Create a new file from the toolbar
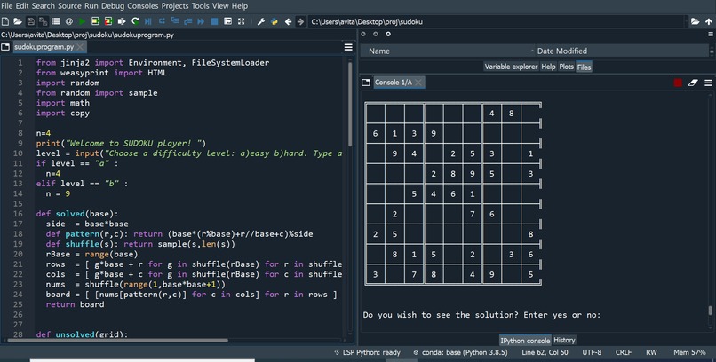Viewport: 716px width, 362px height. point(5,21)
